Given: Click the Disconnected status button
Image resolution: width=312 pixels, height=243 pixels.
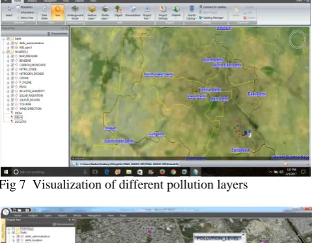Looking at the screenshot, I should tap(57, 34).
